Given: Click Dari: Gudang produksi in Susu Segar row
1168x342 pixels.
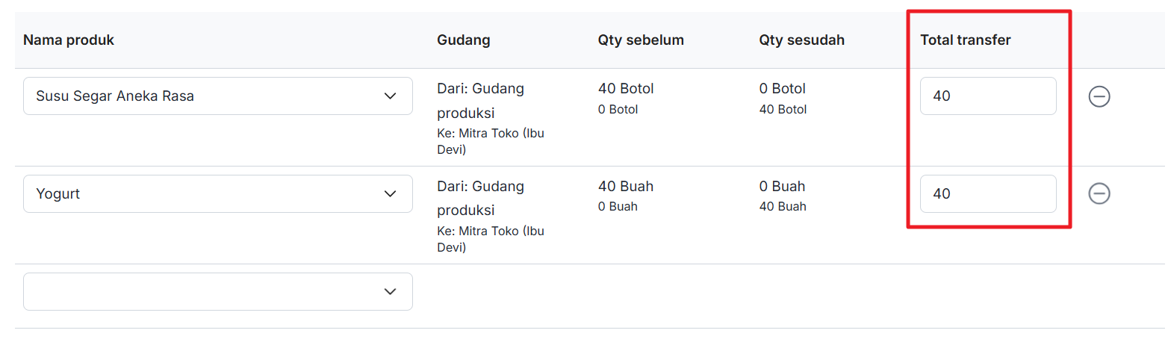Looking at the screenshot, I should [480, 101].
